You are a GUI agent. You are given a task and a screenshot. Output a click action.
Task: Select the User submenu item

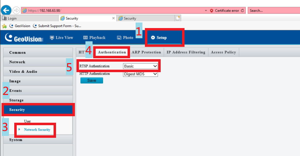[x=27, y=121]
